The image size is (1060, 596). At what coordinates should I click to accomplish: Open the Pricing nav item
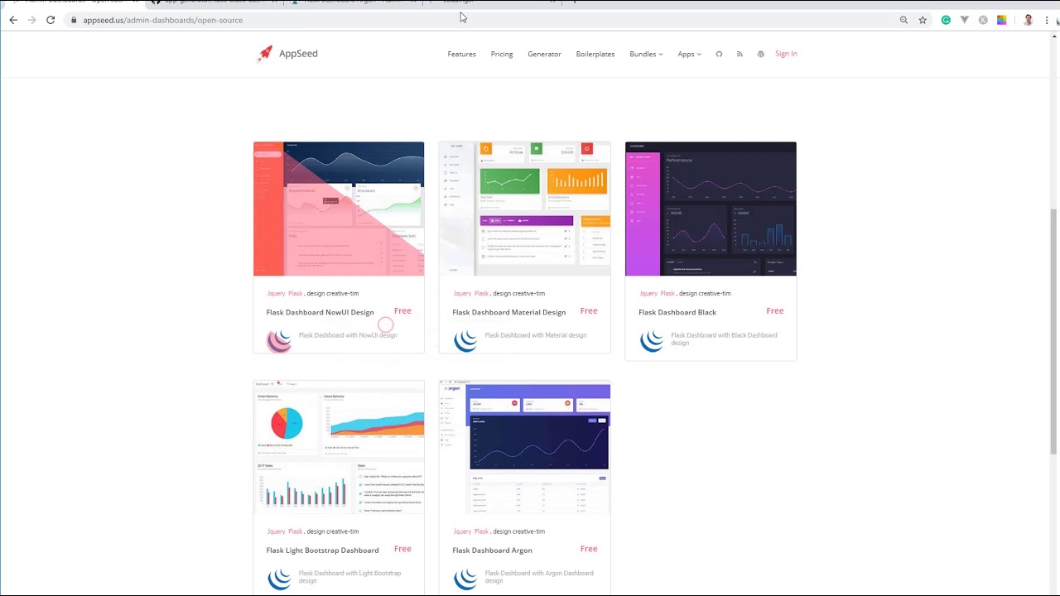click(x=501, y=54)
